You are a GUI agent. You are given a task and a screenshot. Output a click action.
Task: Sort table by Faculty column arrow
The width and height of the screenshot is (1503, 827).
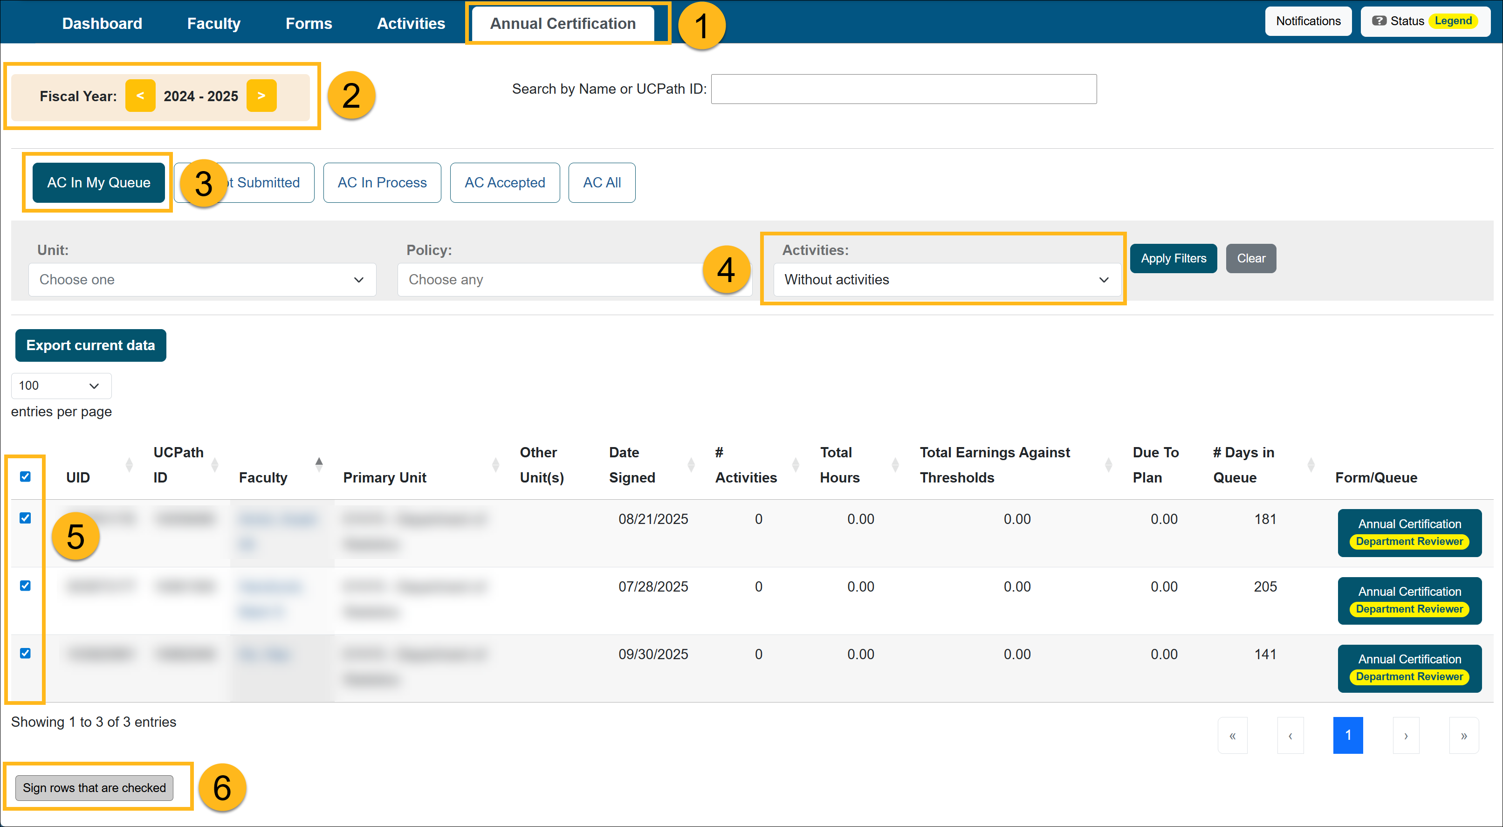tap(319, 465)
